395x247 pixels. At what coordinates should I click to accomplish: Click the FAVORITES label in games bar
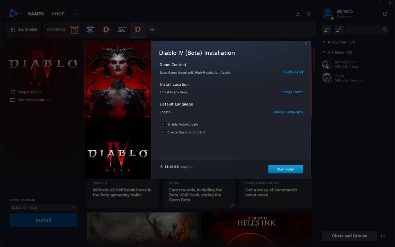(56, 30)
